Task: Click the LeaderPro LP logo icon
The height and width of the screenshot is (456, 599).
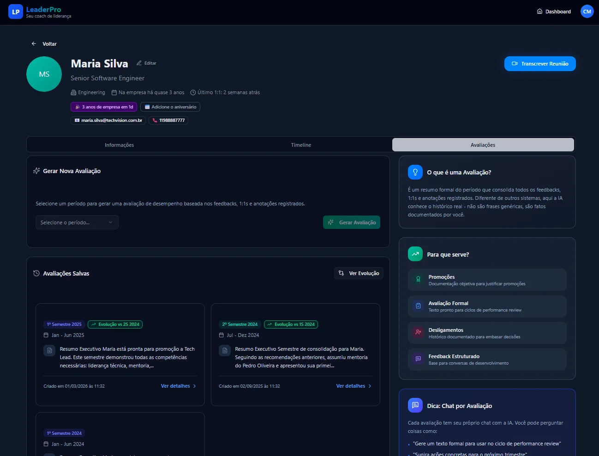Action: (16, 12)
